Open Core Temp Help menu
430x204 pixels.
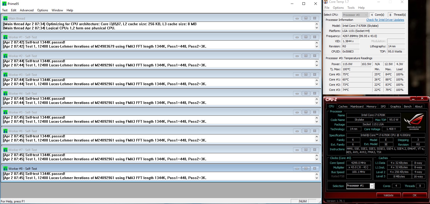[362, 8]
